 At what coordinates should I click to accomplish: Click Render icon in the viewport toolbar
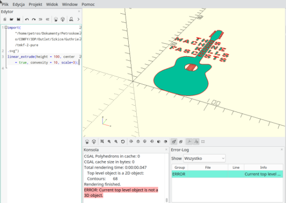(94, 142)
